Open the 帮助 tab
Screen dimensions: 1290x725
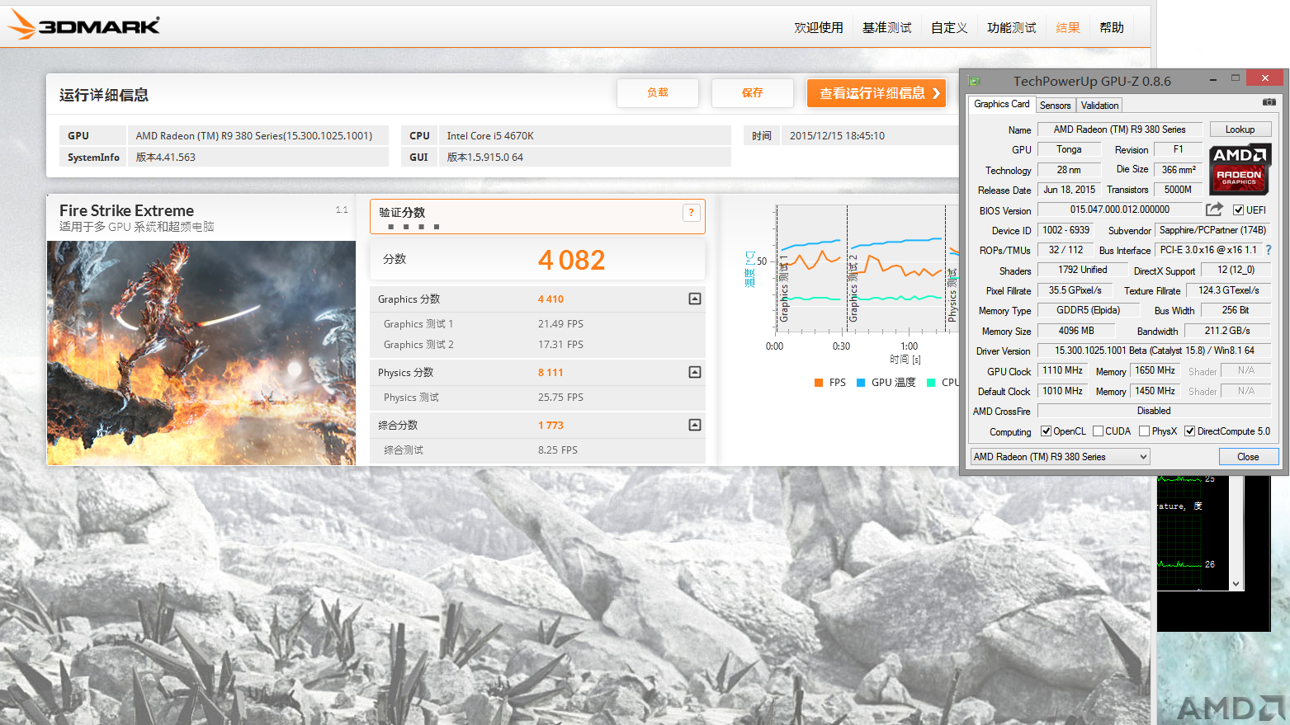pyautogui.click(x=1112, y=27)
